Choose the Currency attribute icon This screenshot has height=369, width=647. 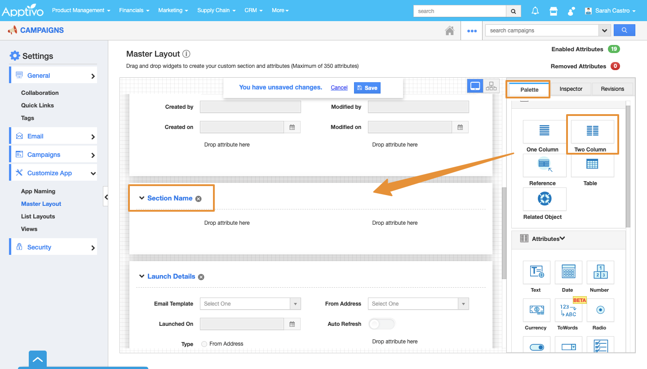536,310
